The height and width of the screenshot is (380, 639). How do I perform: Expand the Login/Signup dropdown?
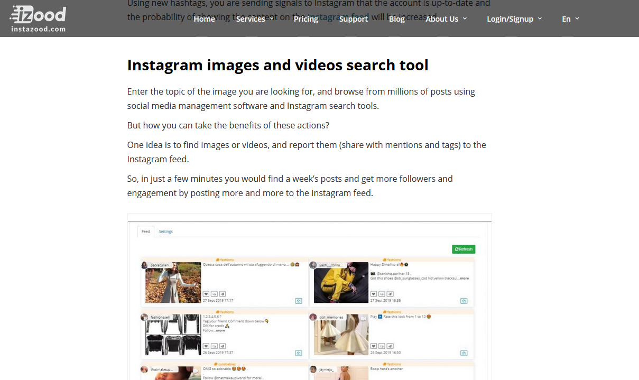511,18
